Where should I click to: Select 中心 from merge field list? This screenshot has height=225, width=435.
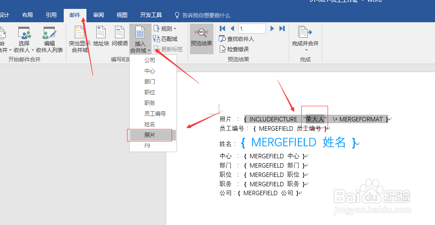click(153, 71)
